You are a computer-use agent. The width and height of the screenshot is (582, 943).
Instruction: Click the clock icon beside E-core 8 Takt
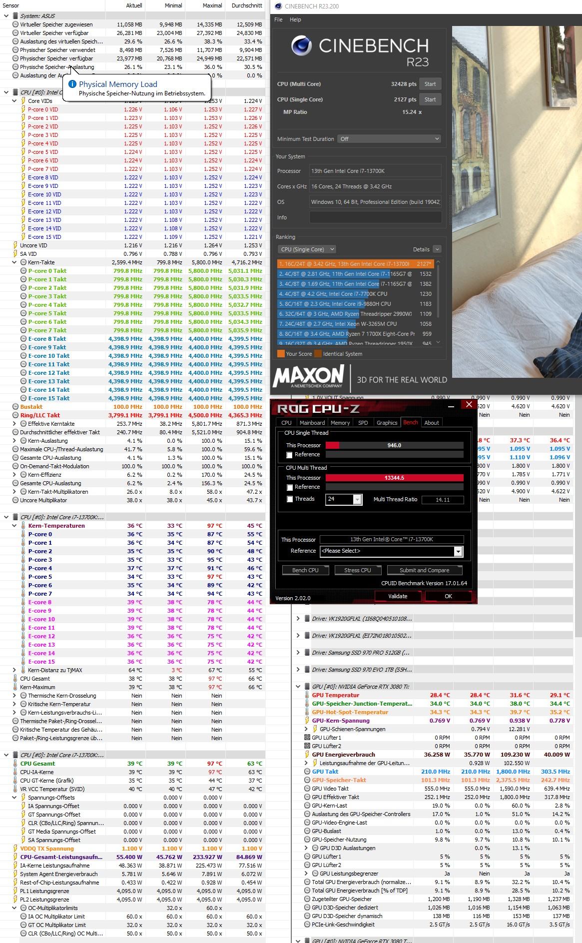[23, 339]
